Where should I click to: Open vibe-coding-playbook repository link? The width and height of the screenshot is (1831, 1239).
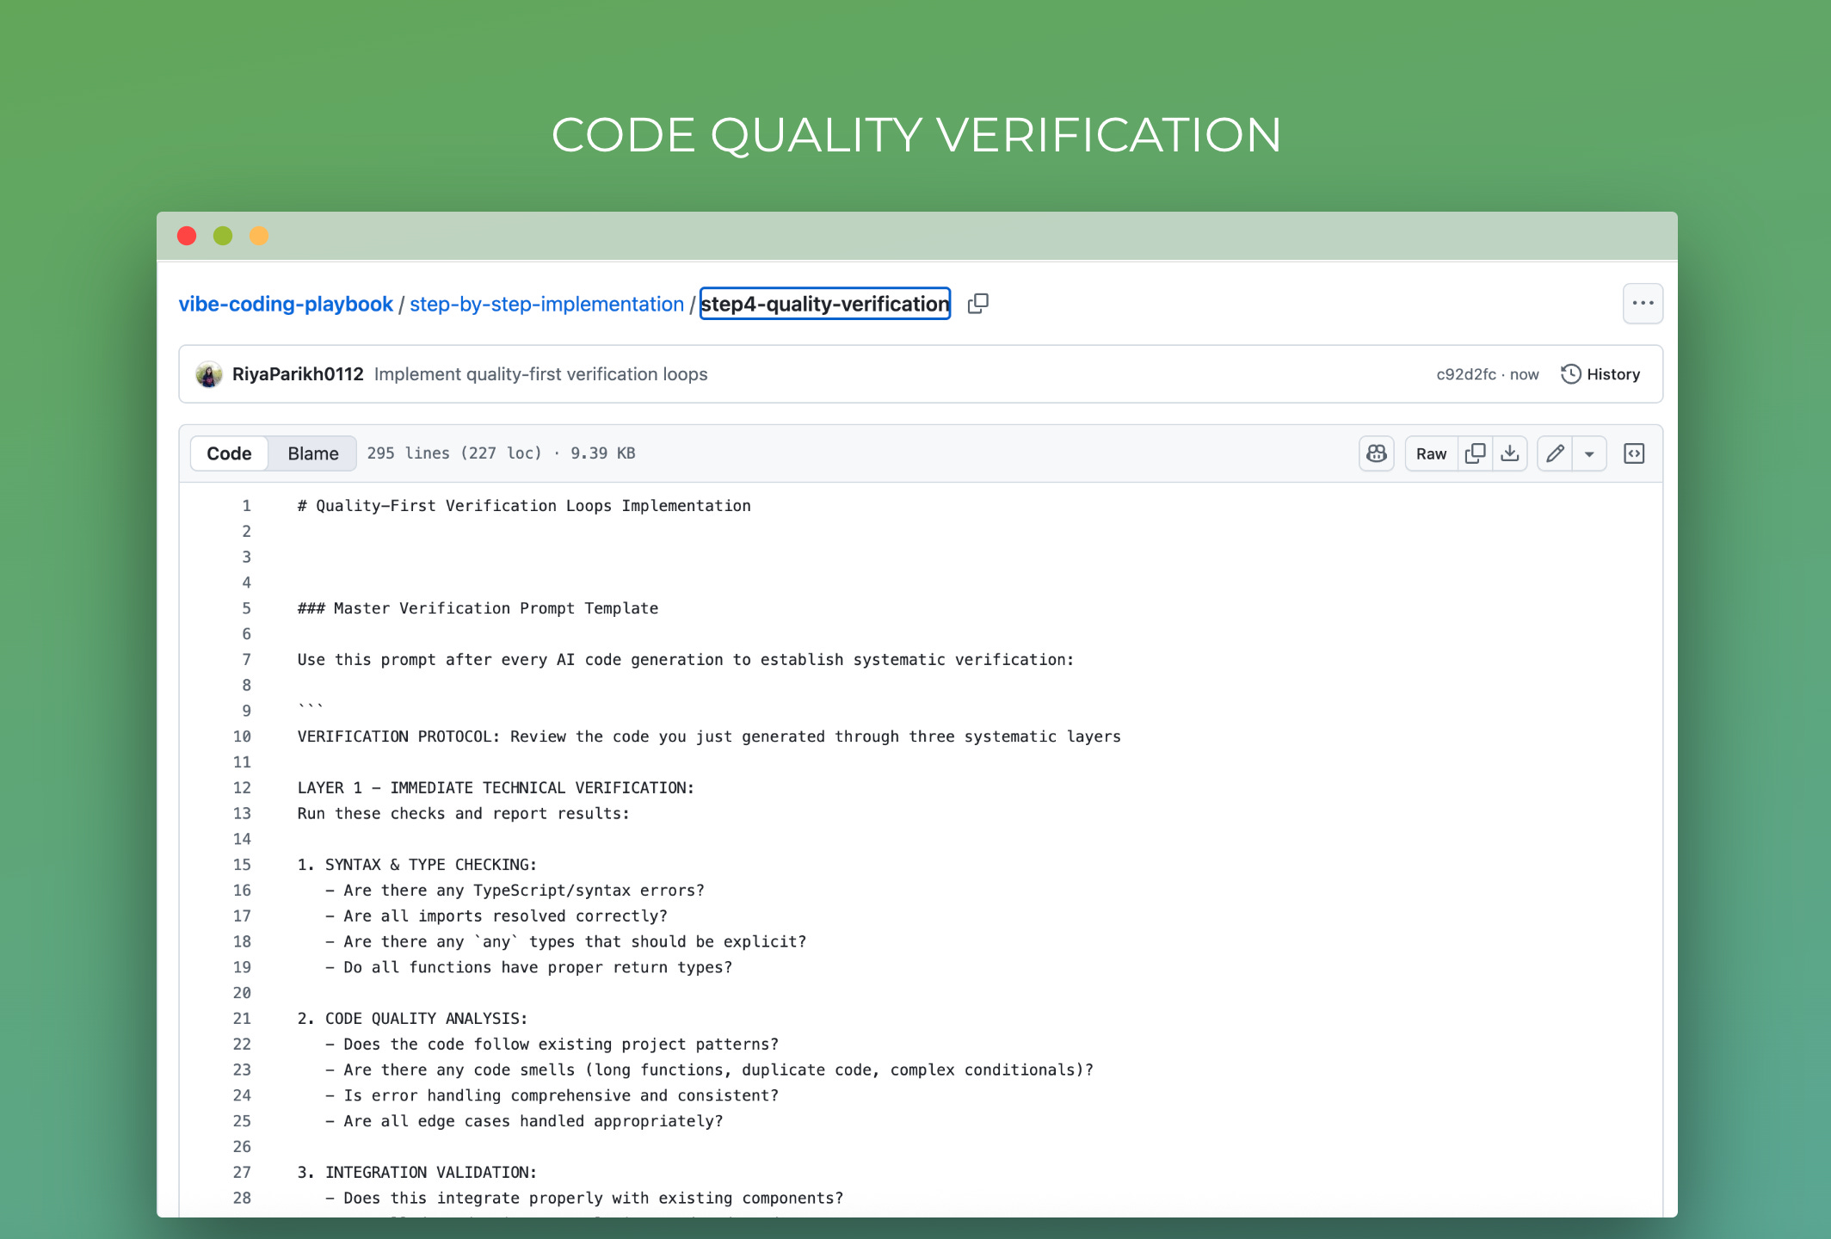(x=286, y=304)
